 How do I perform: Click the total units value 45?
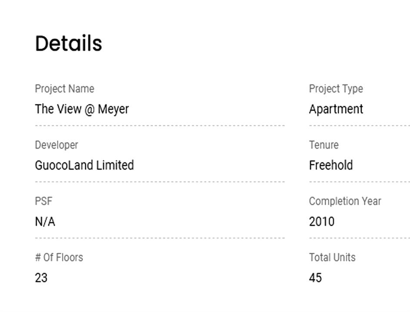(x=315, y=278)
